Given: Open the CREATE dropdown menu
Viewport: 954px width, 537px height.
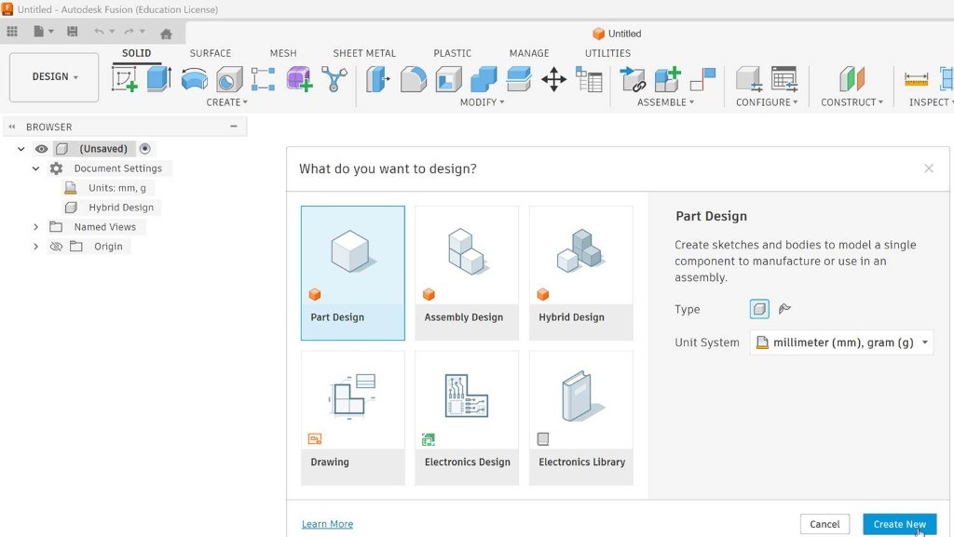Looking at the screenshot, I should pyautogui.click(x=226, y=102).
